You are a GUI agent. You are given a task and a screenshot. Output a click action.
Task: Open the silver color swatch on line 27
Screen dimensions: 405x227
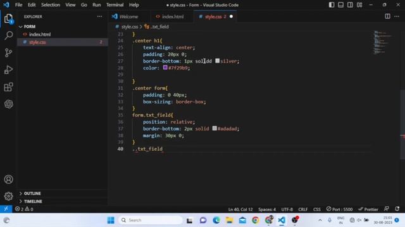click(218, 61)
